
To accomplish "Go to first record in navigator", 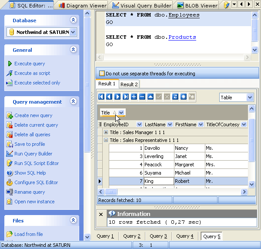I will (101, 97).
